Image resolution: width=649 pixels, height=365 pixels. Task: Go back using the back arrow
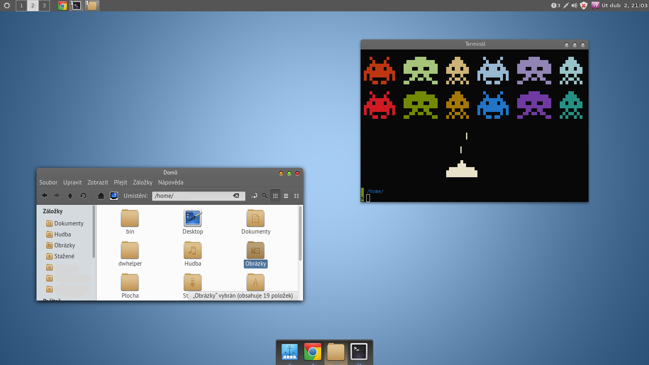45,196
